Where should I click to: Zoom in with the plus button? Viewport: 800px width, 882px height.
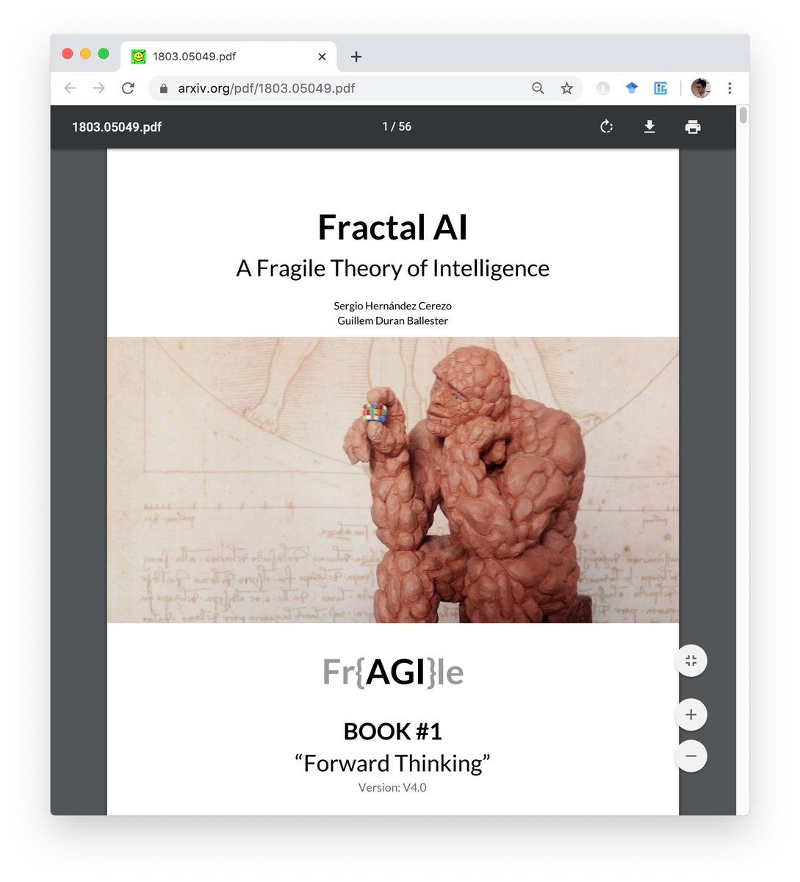pos(691,714)
